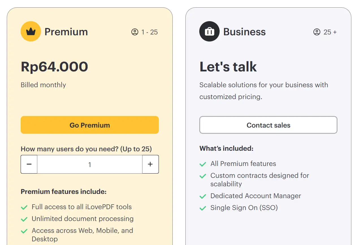Click the dark Business briefcase icon
357x245 pixels.
pyautogui.click(x=209, y=31)
